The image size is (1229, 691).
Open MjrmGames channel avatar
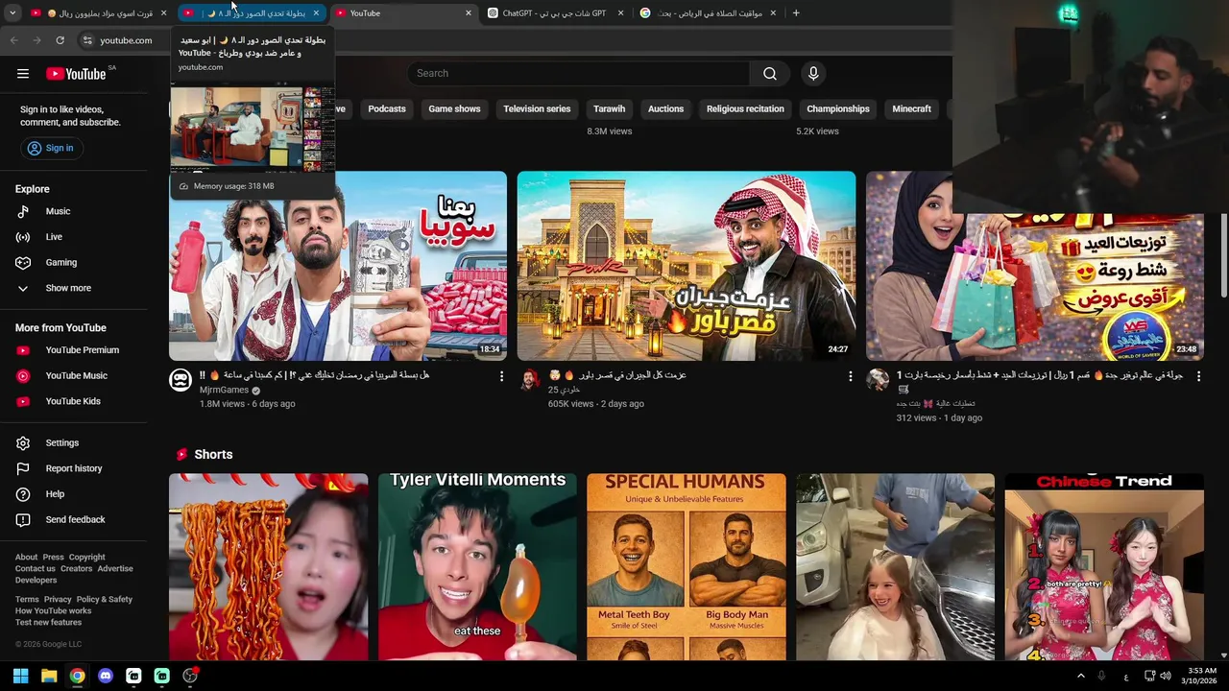pyautogui.click(x=181, y=380)
